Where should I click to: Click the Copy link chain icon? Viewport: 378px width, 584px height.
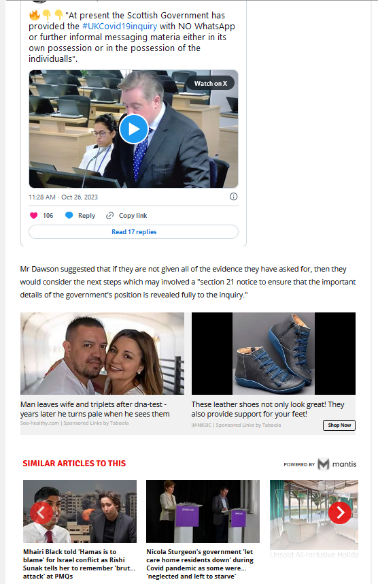click(x=109, y=216)
